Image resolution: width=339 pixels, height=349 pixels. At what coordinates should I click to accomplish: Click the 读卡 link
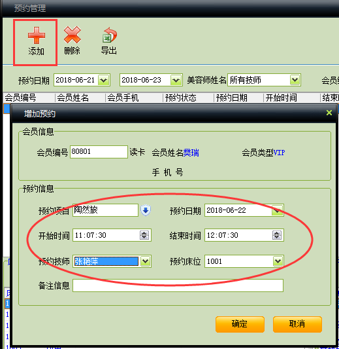coord(137,153)
